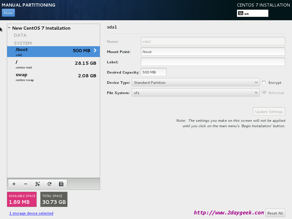This screenshot has width=292, height=219.
Task: Click the Desired Capacity field
Action: (154, 72)
